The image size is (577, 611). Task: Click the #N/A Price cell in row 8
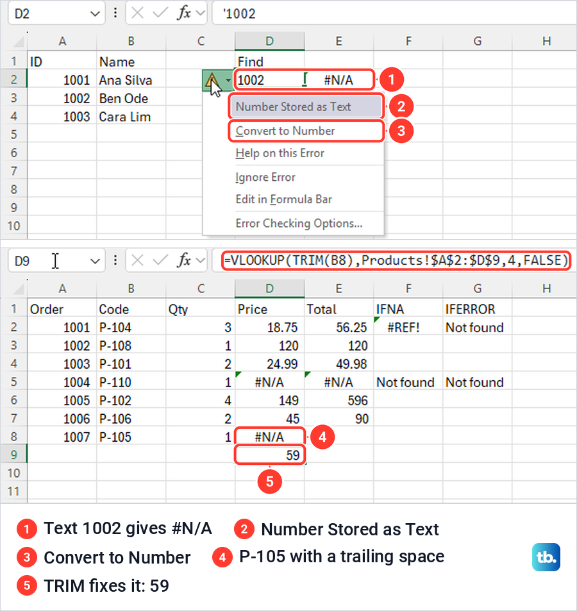click(x=270, y=437)
